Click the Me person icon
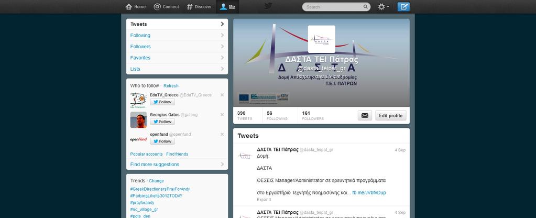This screenshot has height=218, width=536. [x=223, y=6]
